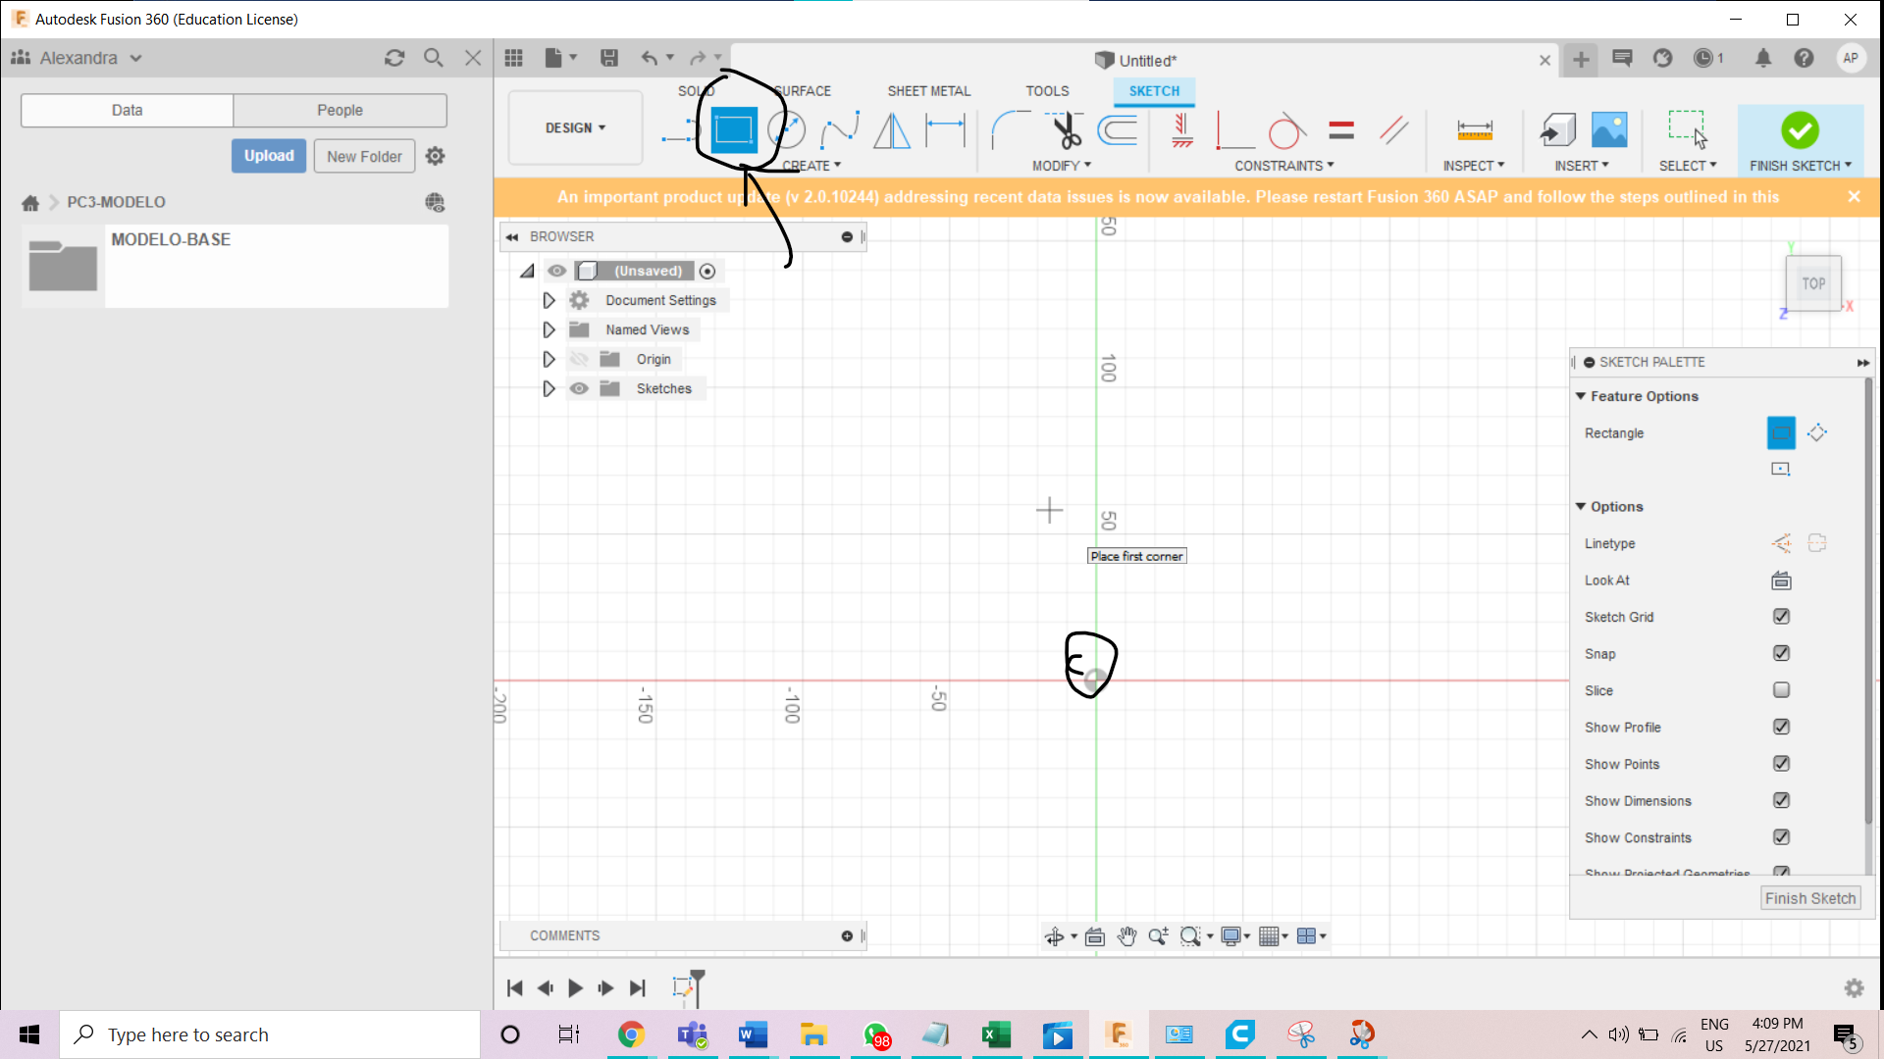The width and height of the screenshot is (1884, 1059).
Task: Select the 2-Point Rectangle sketch tool
Action: coord(733,130)
